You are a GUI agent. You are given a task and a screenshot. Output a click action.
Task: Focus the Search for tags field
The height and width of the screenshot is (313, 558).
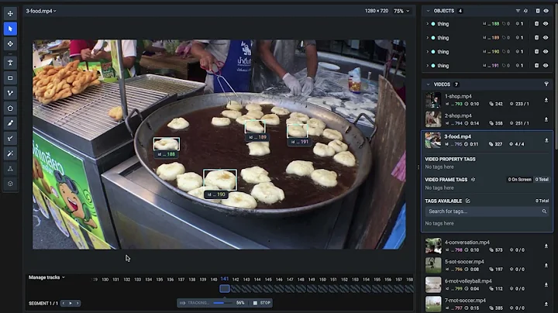487,212
